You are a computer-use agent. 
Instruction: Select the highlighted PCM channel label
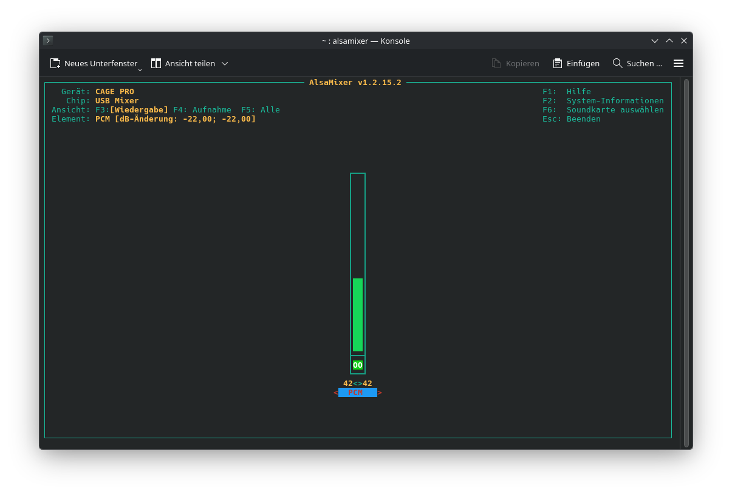[358, 392]
